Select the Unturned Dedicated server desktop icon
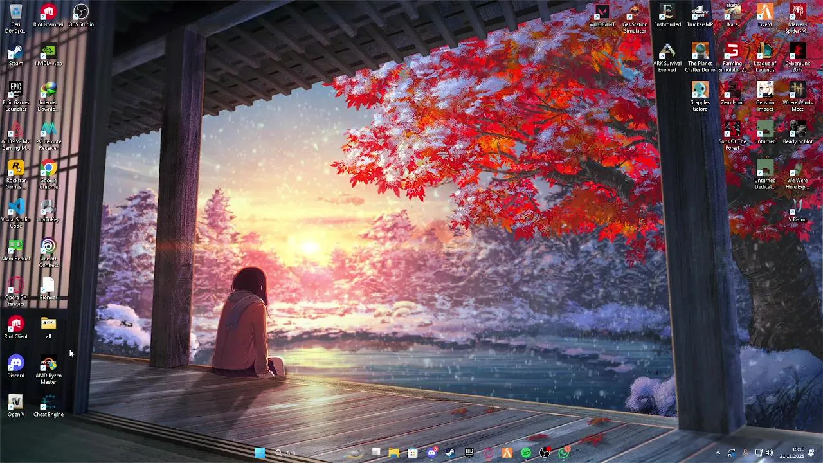Viewport: 823px width, 463px height. [x=765, y=175]
